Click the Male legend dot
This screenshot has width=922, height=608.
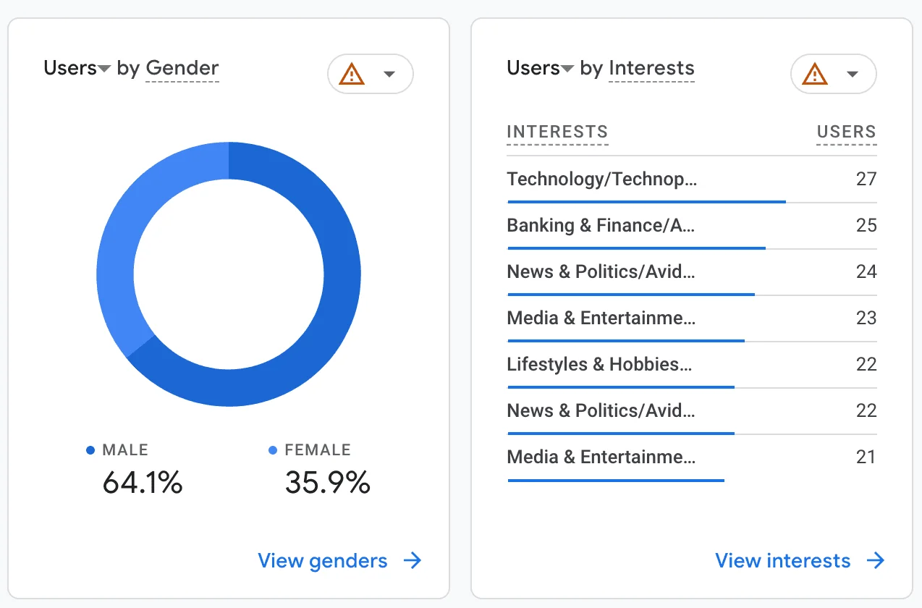(90, 450)
